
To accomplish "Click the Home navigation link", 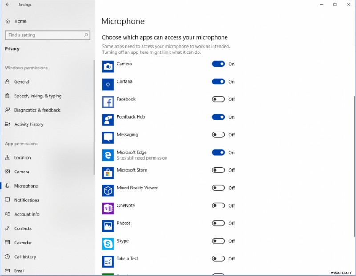I will pos(20,21).
